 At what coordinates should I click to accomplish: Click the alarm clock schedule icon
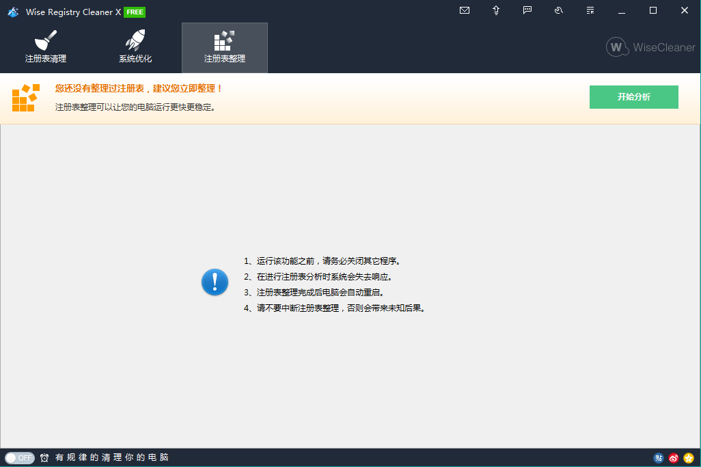(x=44, y=458)
